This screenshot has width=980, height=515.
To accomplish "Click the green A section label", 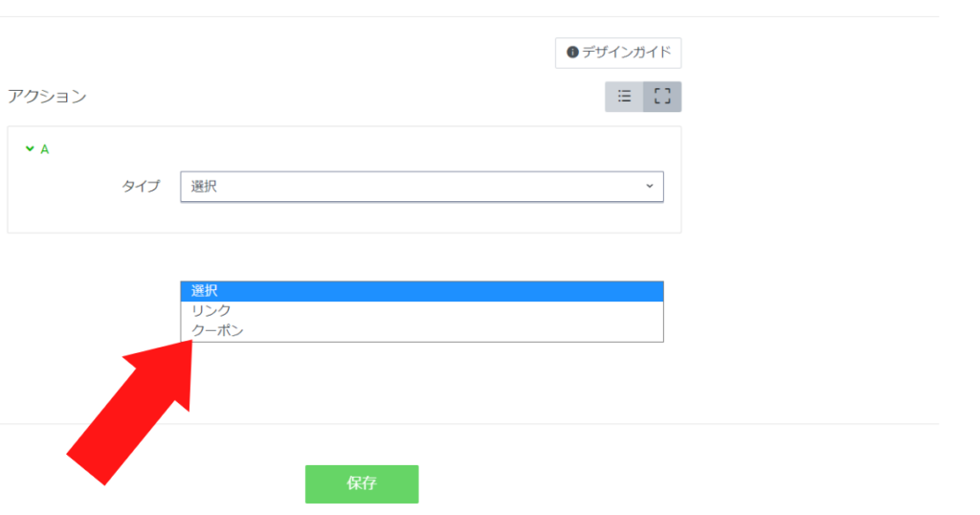I will tap(44, 149).
